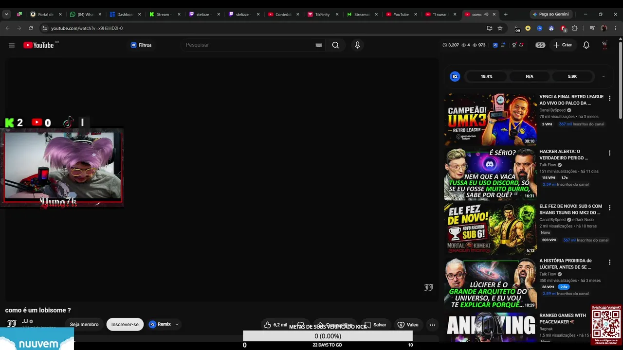Open 'RANKED GAMES WITH PEACEMAKER' video title

[x=563, y=318]
